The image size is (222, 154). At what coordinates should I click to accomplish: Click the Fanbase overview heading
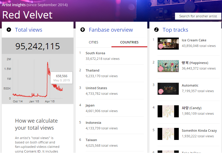(x=111, y=30)
